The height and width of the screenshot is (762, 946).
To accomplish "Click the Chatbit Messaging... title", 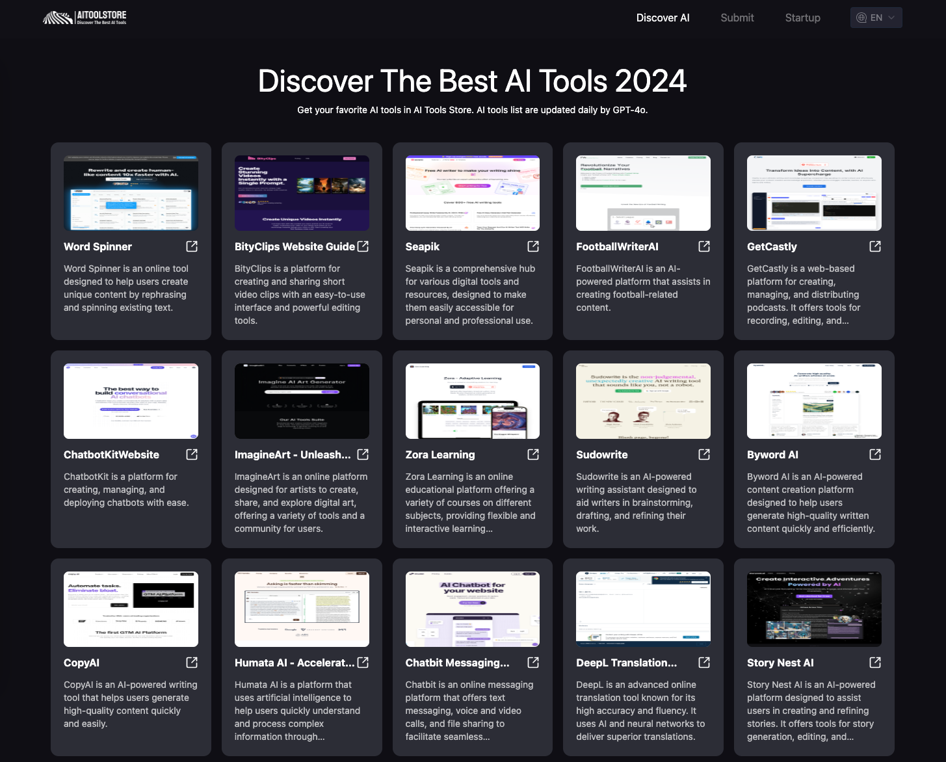I will (x=457, y=663).
